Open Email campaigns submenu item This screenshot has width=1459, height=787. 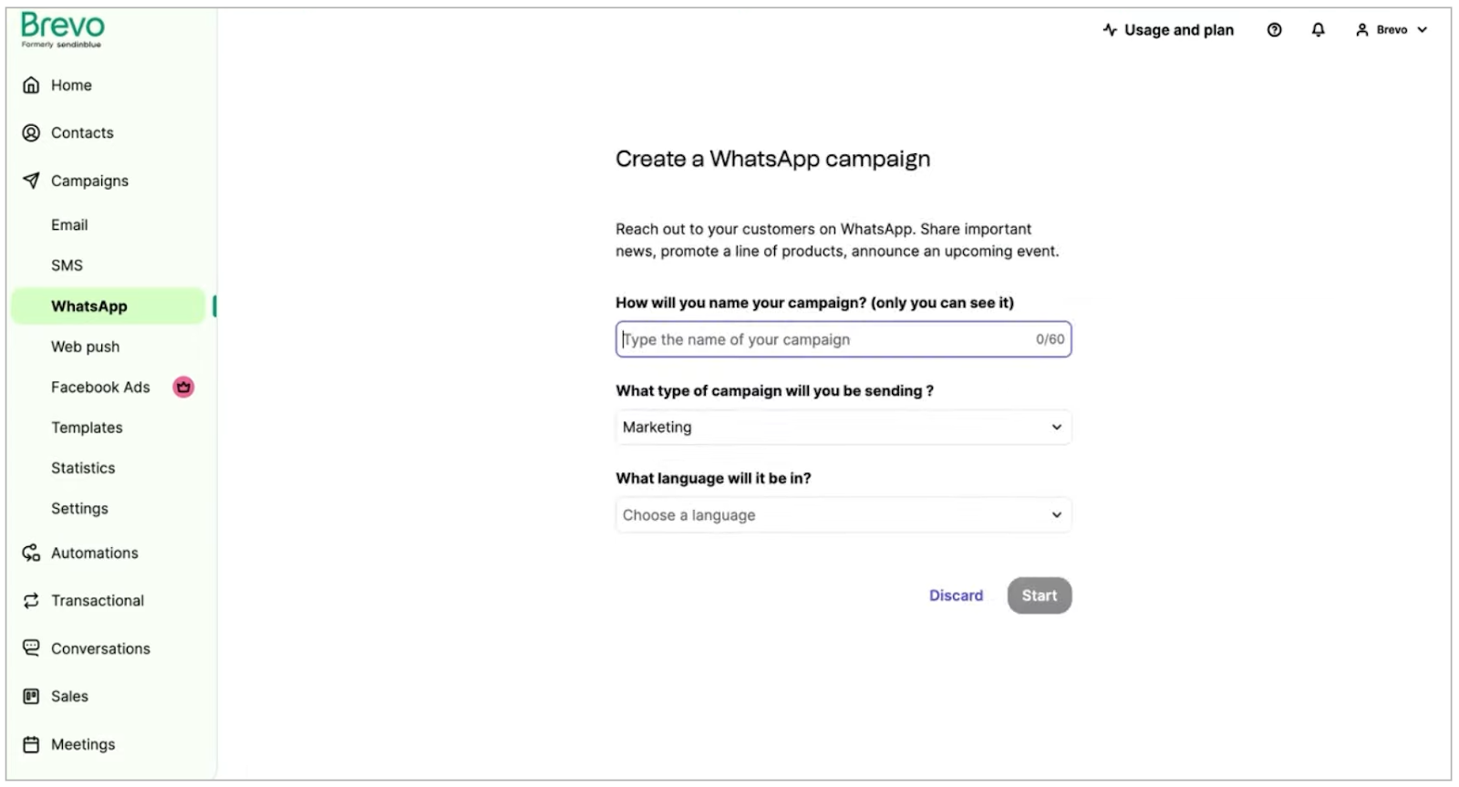[69, 224]
